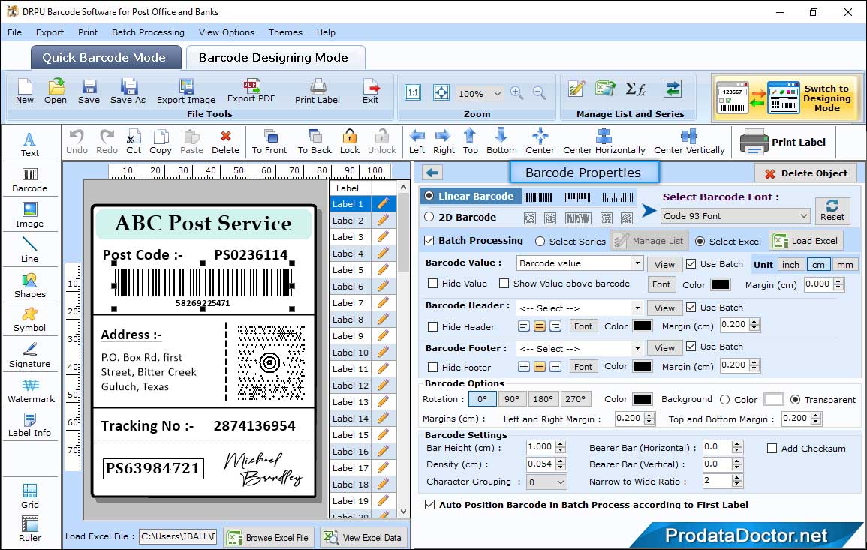Image resolution: width=867 pixels, height=550 pixels.
Task: Check Show Value above barcode
Action: 504,284
